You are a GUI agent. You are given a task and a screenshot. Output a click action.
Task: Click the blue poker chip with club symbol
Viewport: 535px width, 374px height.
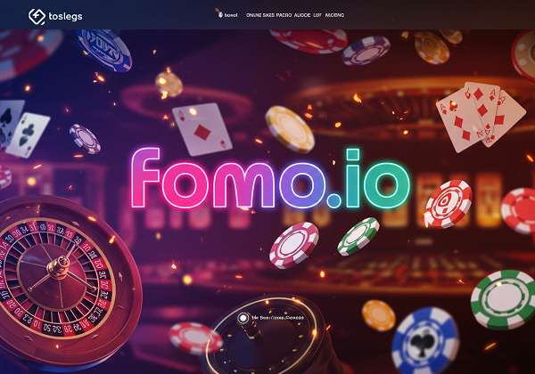click(425, 341)
